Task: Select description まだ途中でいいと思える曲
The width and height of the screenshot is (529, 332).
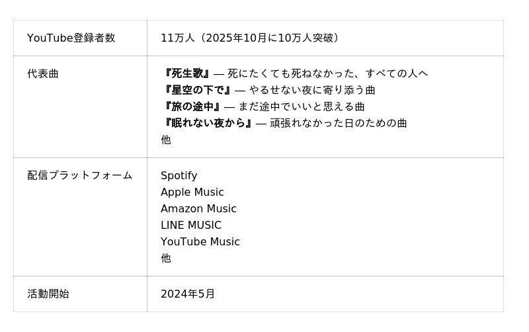Action: tap(302, 106)
